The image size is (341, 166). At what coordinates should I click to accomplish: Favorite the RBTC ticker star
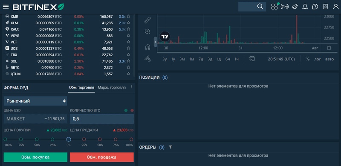(129, 68)
